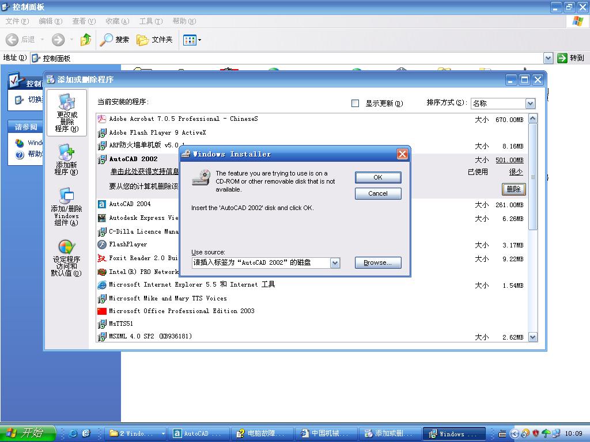The image size is (590, 442).
Task: Open AutoCAD taskbar button
Action: pos(198,434)
